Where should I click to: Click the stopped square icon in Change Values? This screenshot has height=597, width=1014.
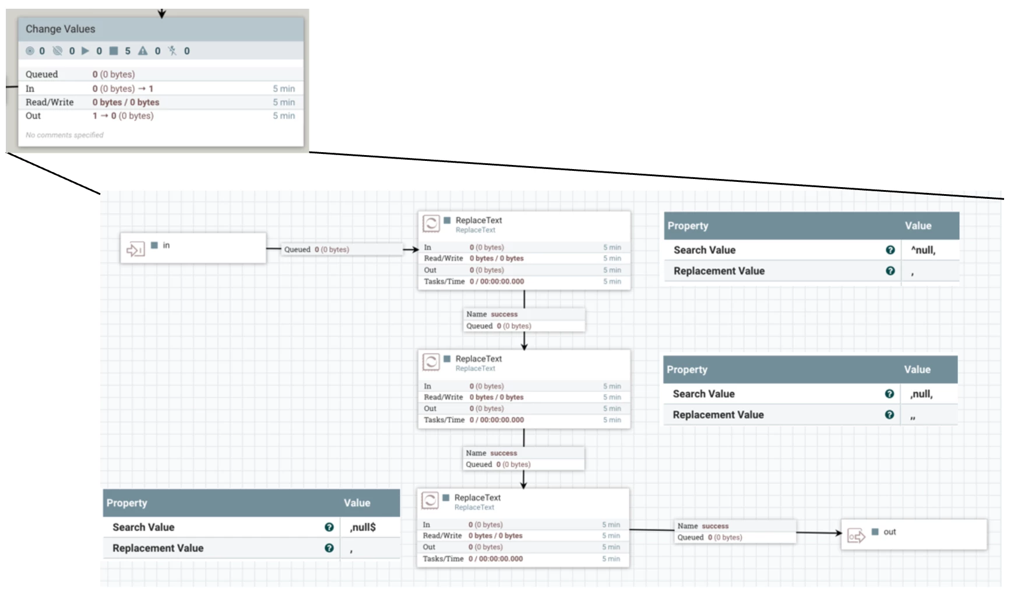[114, 51]
